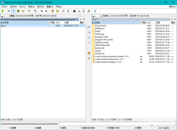The width and height of the screenshot is (177, 130).
Task: Show directory tree view icon
Action: click(x=23, y=11)
